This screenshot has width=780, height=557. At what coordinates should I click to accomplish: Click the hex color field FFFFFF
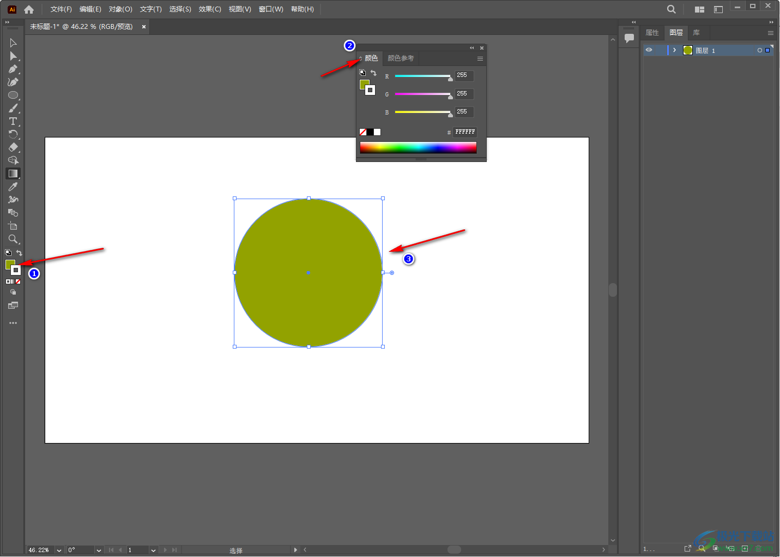click(465, 132)
